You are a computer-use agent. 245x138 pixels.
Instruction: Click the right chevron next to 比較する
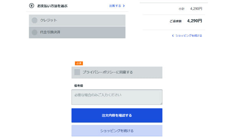pos(124,6)
